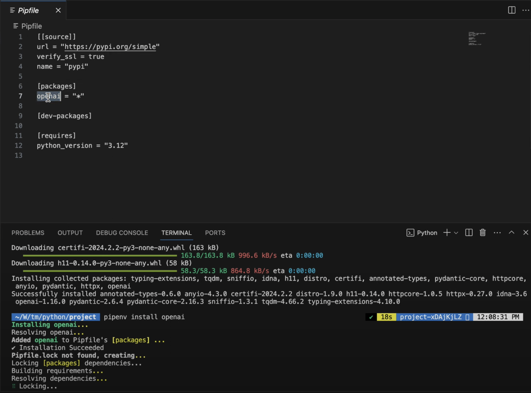Viewport: 531px width, 393px height.
Task: Open the pypi.org/simple URL link
Action: click(110, 47)
